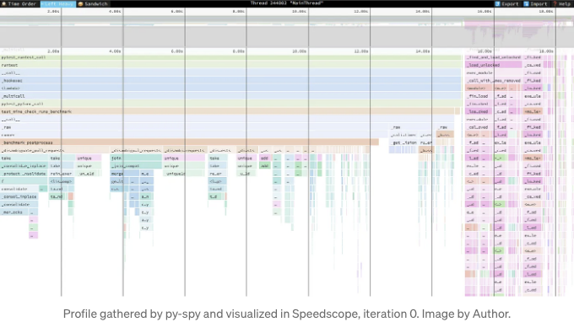Click the Import button in top bar
574x322 pixels.
point(535,3)
